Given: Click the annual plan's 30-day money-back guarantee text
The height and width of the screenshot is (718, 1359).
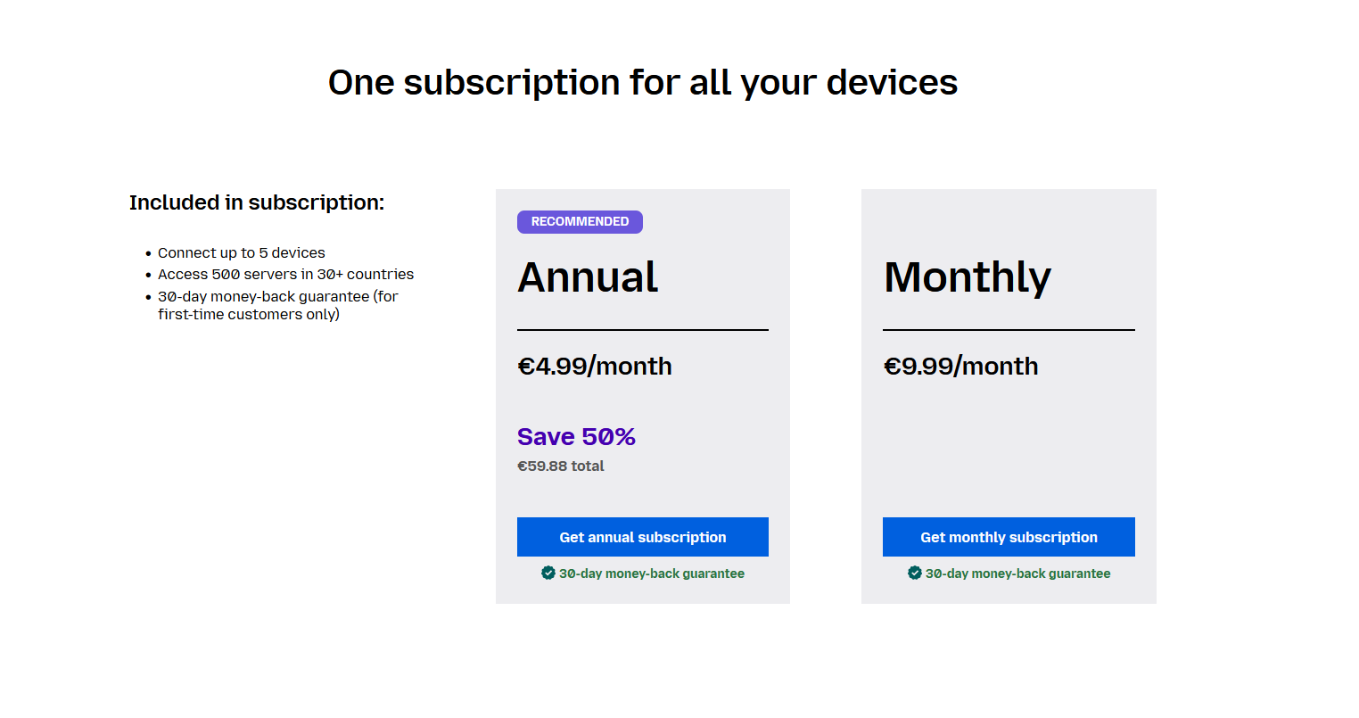Looking at the screenshot, I should [652, 574].
